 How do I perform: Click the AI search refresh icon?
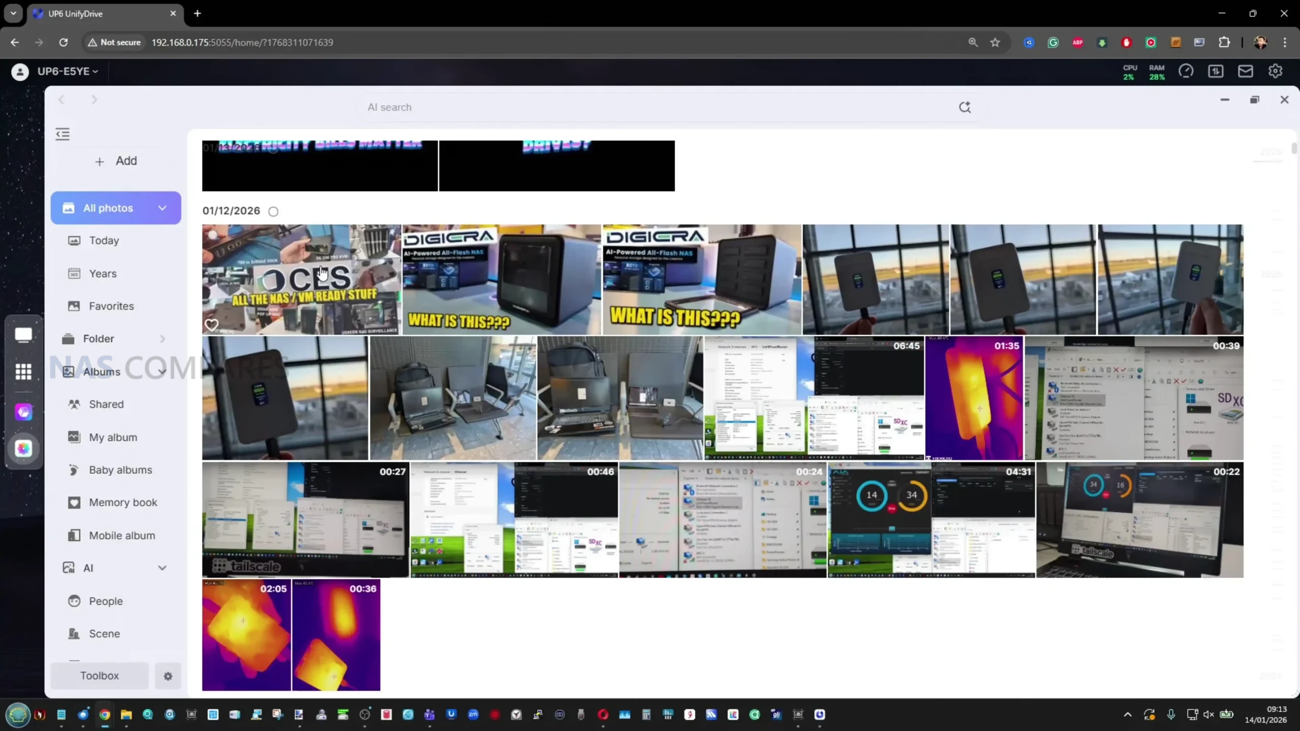(964, 107)
